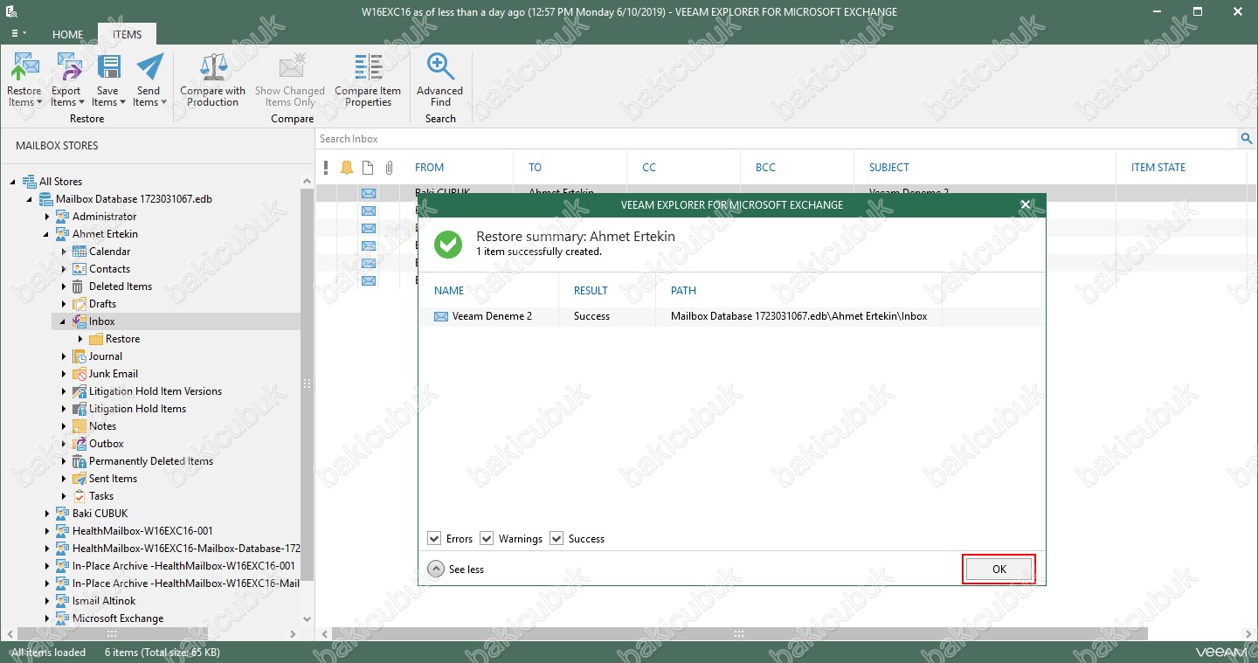Switch to the HOME ribbon tab
This screenshot has height=663, width=1258.
pos(67,34)
